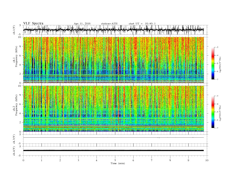The width and height of the screenshot is (233, 180).
Task: Click the flat ch.3 voltage trace
Action: point(113,138)
